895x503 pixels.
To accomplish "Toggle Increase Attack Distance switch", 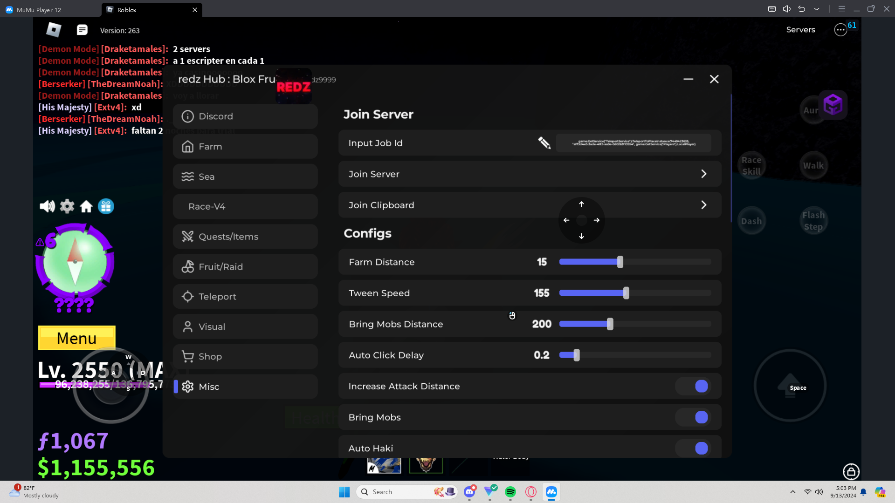I will point(693,386).
